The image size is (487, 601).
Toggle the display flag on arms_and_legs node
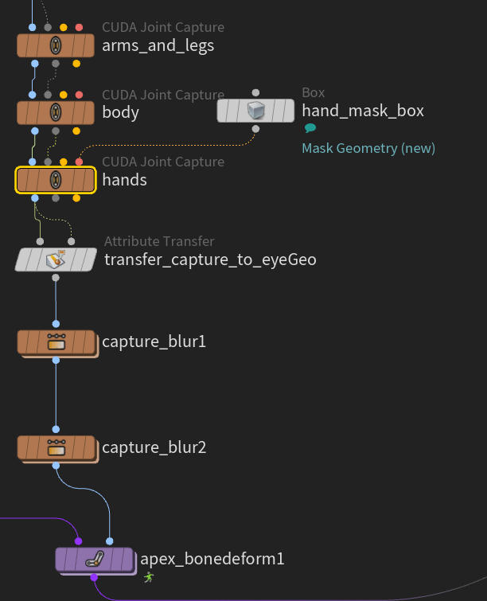click(89, 45)
